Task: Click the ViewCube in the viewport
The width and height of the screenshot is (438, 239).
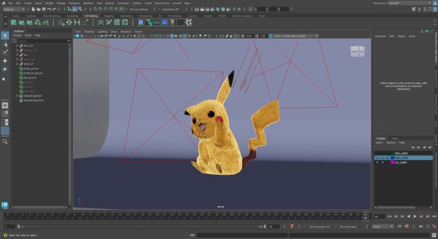Action: (358, 52)
